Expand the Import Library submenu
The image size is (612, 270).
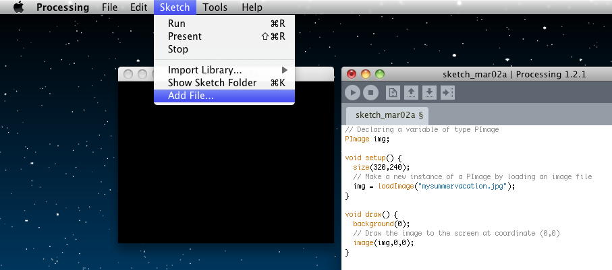[x=225, y=70]
